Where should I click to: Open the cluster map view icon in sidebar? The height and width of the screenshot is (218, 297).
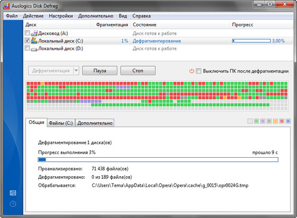[x=13, y=193]
